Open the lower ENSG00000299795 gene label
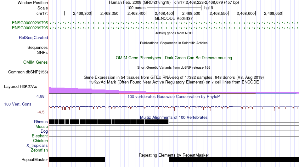Viewport: 299px width, 167px height. (x=30, y=28)
